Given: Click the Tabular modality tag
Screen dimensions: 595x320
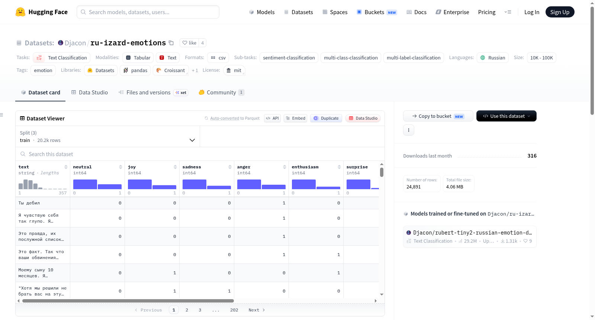Looking at the screenshot, I should (138, 58).
